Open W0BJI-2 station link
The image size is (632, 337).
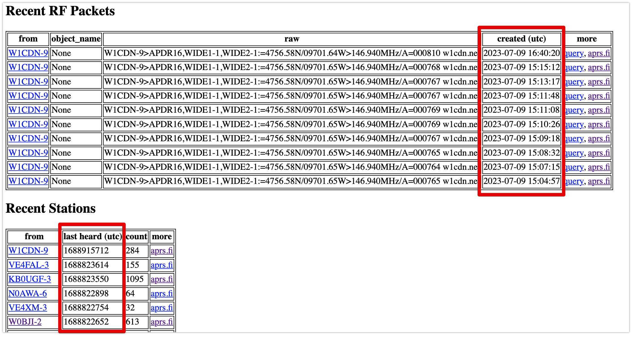(x=25, y=322)
